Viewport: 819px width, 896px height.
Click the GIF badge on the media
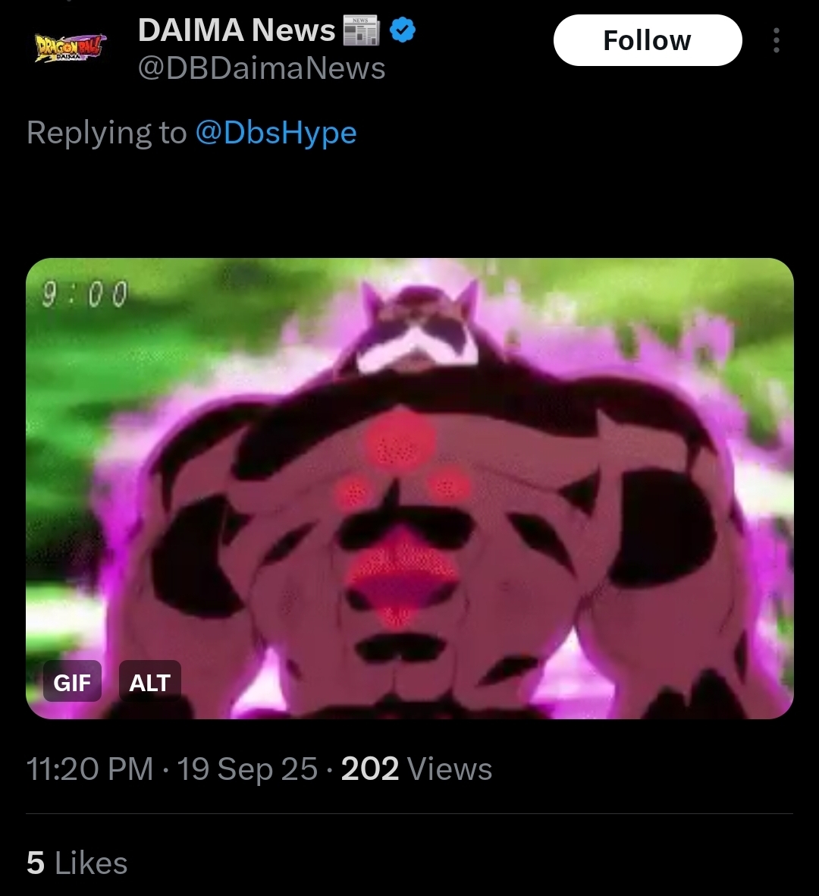click(72, 681)
